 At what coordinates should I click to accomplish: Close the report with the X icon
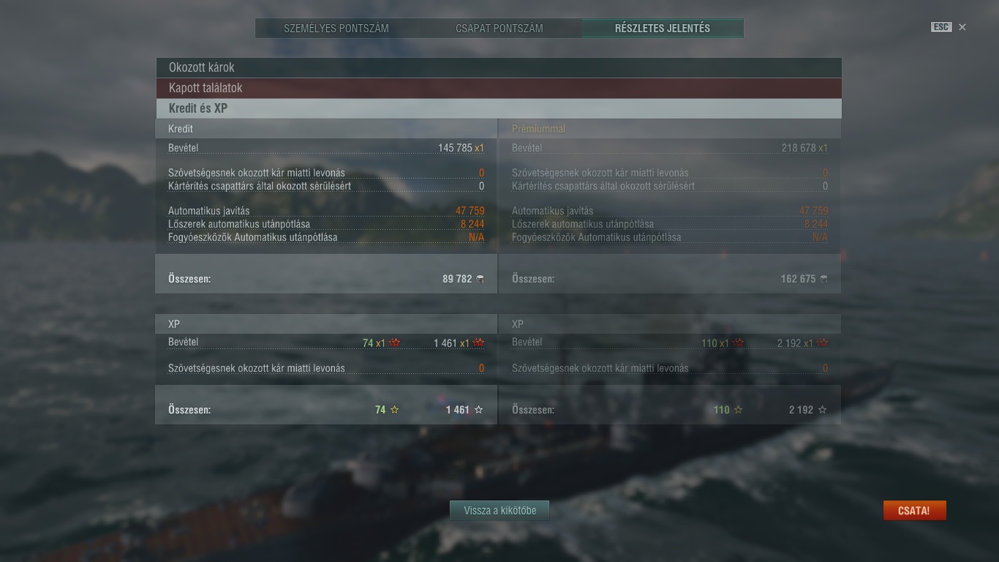click(x=962, y=27)
